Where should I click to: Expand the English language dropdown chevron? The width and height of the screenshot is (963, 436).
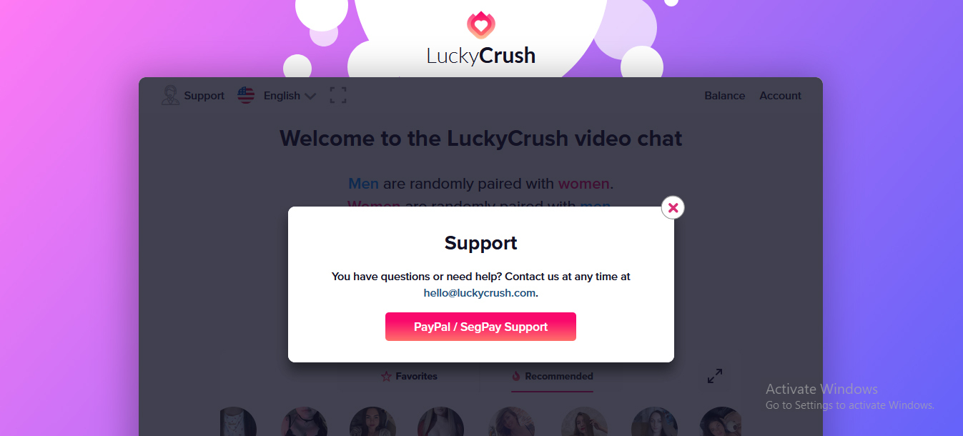[310, 96]
